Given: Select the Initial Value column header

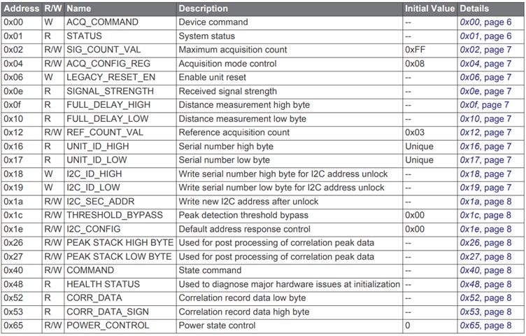Looking at the screenshot, I should pyautogui.click(x=429, y=8).
